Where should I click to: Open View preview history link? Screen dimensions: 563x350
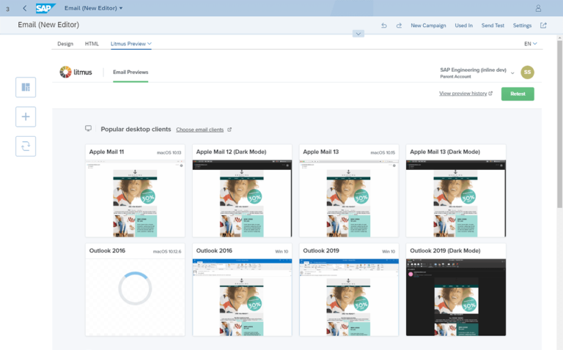tap(463, 93)
